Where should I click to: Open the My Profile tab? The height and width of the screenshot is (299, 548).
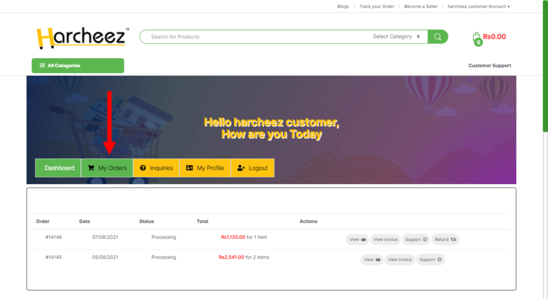point(205,168)
